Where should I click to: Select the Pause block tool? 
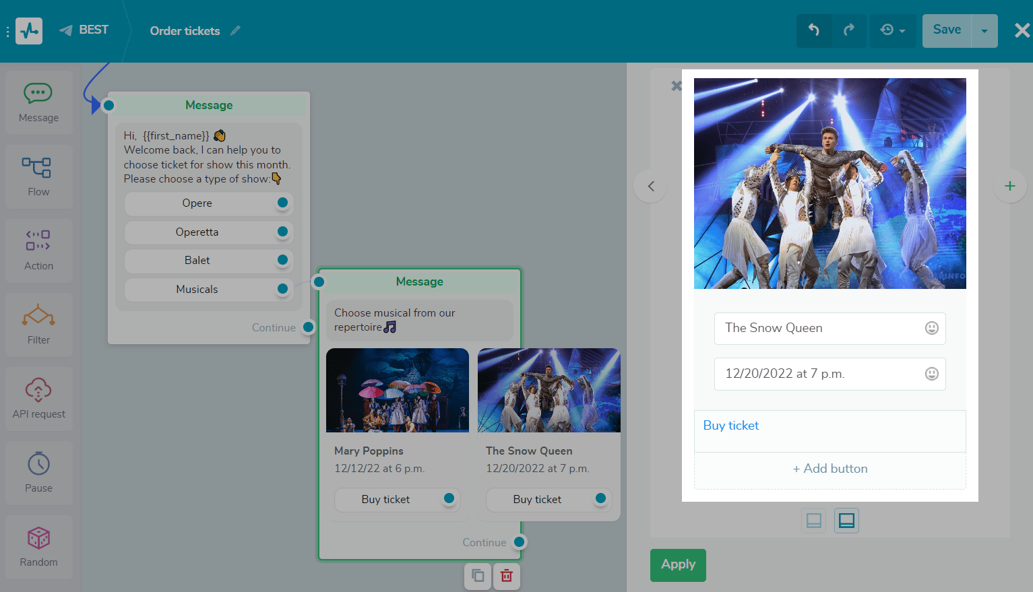[38, 473]
